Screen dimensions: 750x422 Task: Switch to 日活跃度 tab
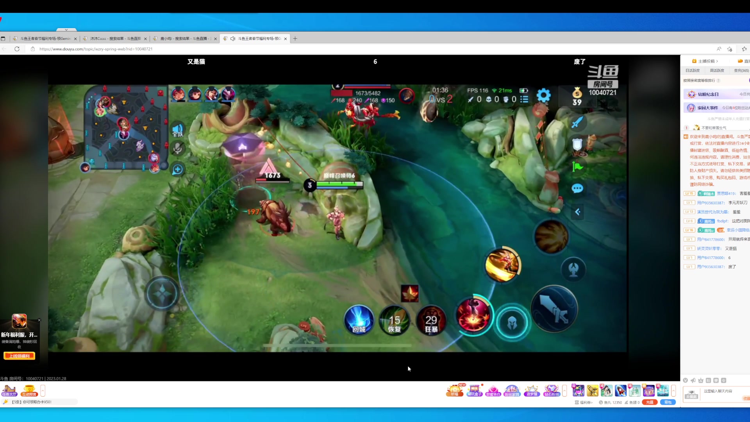[x=693, y=70]
